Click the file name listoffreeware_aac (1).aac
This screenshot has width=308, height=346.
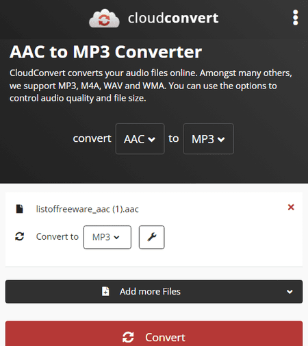click(88, 209)
